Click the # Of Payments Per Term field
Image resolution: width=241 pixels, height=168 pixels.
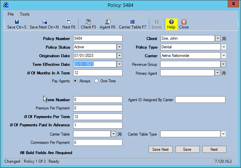(98, 117)
